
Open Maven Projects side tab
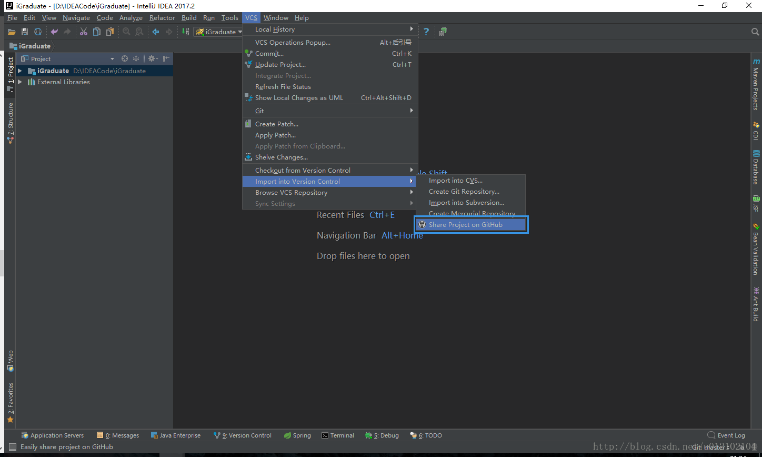tap(756, 84)
